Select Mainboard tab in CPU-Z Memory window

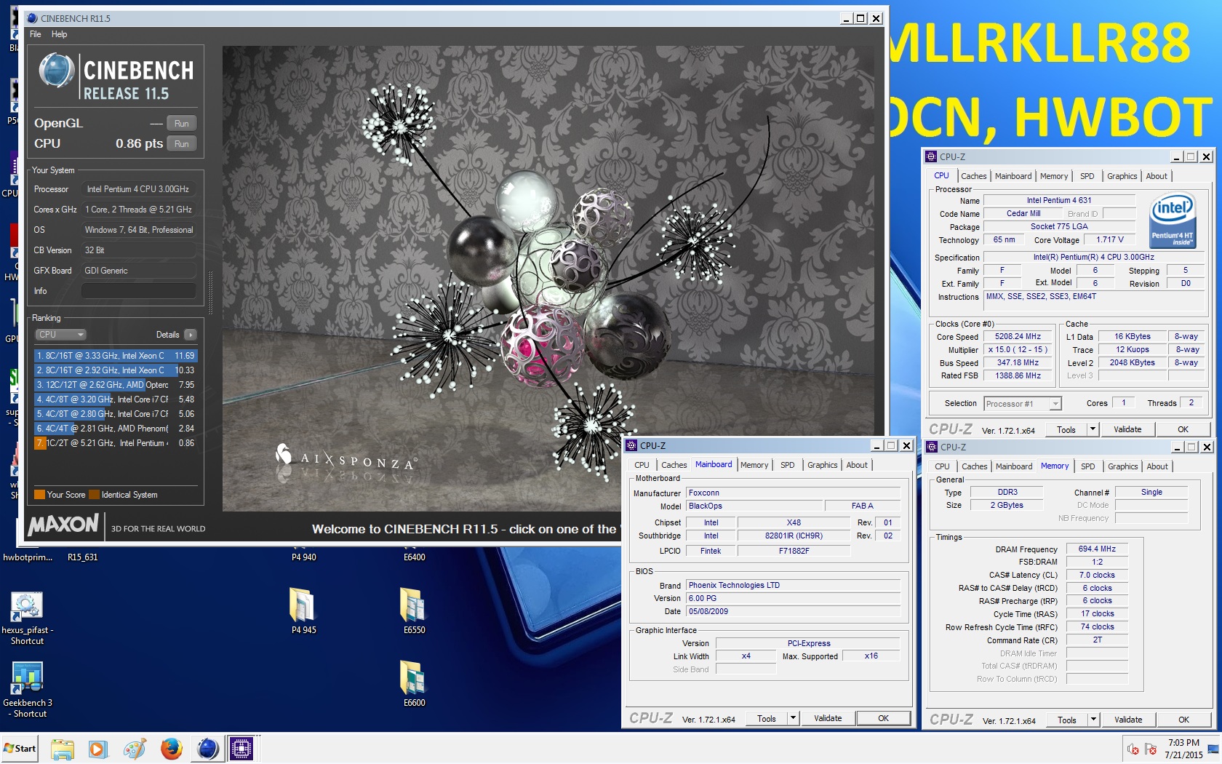click(1013, 466)
